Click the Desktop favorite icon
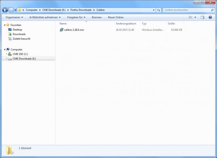This screenshot has width=217, height=158. (10, 30)
